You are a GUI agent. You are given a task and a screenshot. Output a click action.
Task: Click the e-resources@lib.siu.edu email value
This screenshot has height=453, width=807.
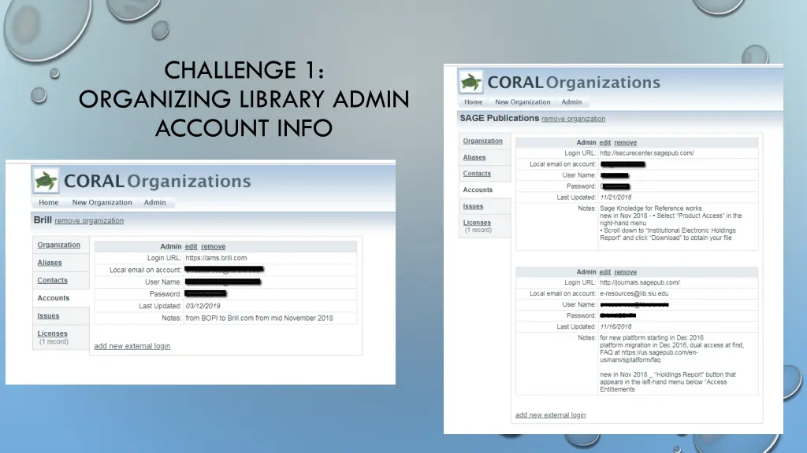pyautogui.click(x=634, y=293)
